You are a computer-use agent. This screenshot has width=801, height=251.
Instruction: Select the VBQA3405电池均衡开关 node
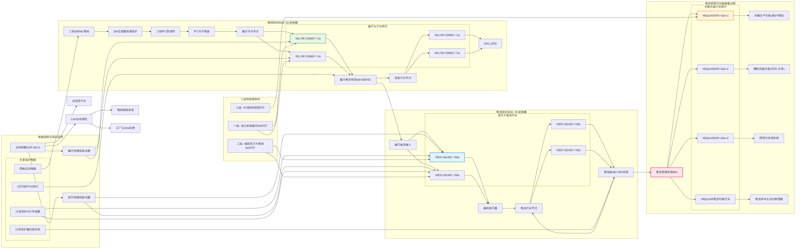tap(715, 199)
